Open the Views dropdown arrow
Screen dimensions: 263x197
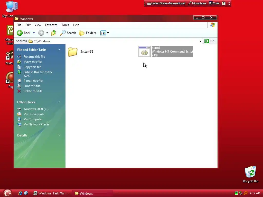pyautogui.click(x=108, y=33)
